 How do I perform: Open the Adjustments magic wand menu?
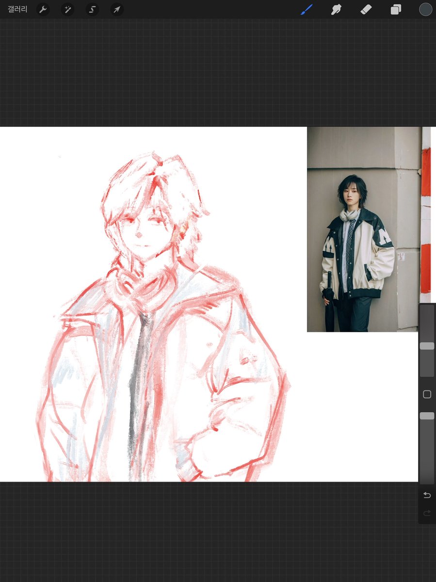[67, 9]
